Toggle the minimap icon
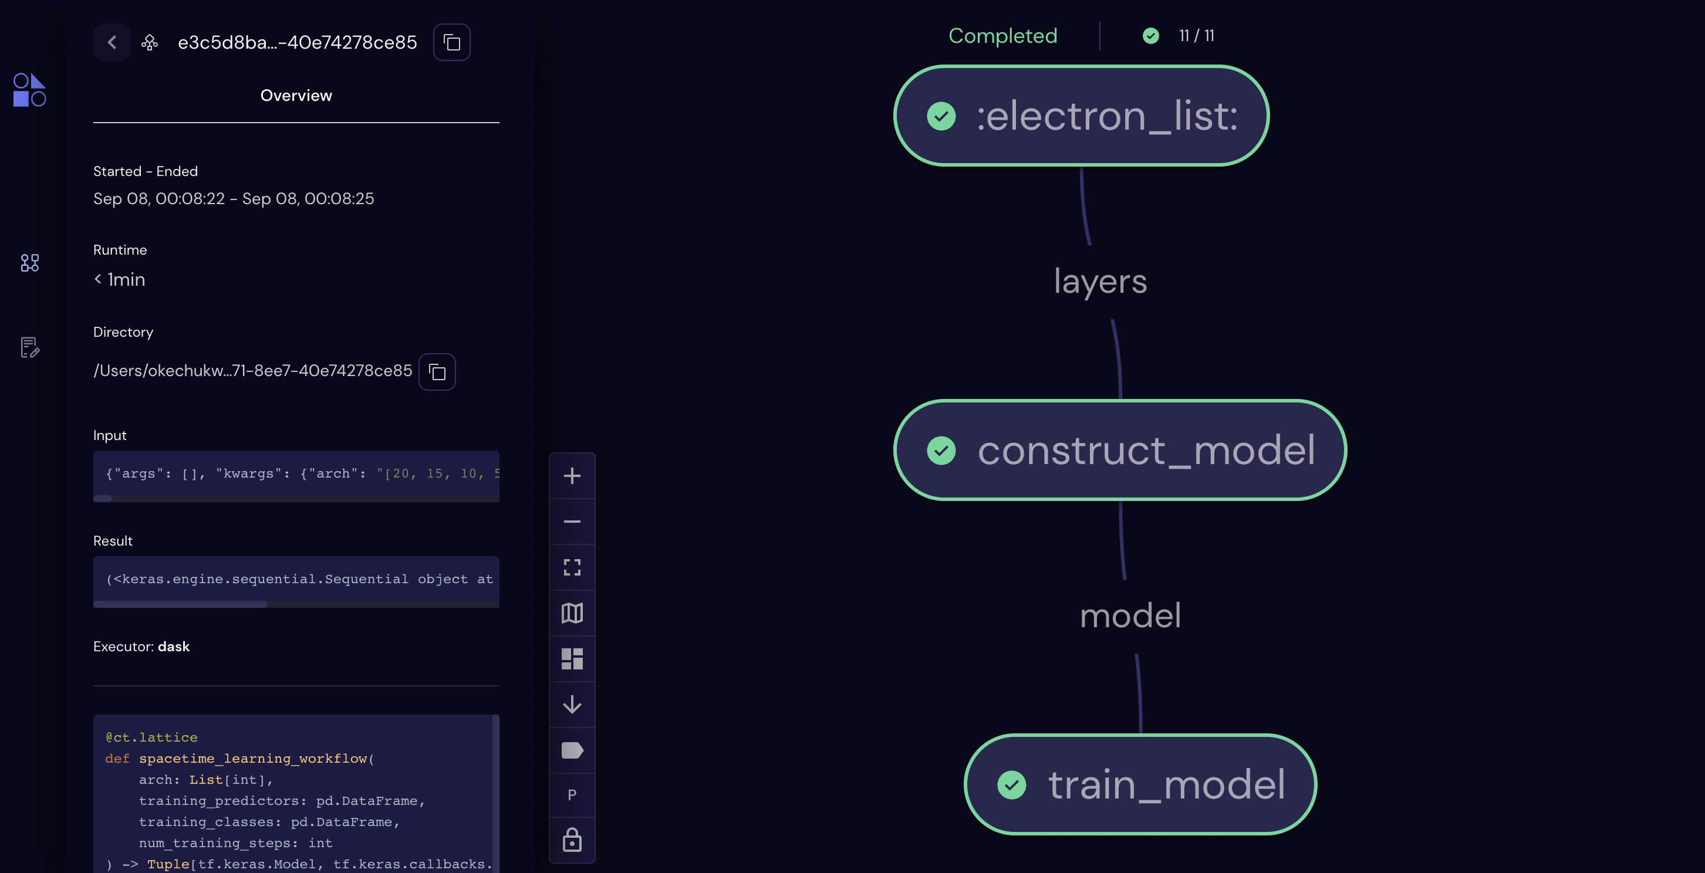The height and width of the screenshot is (873, 1705). coord(572,613)
